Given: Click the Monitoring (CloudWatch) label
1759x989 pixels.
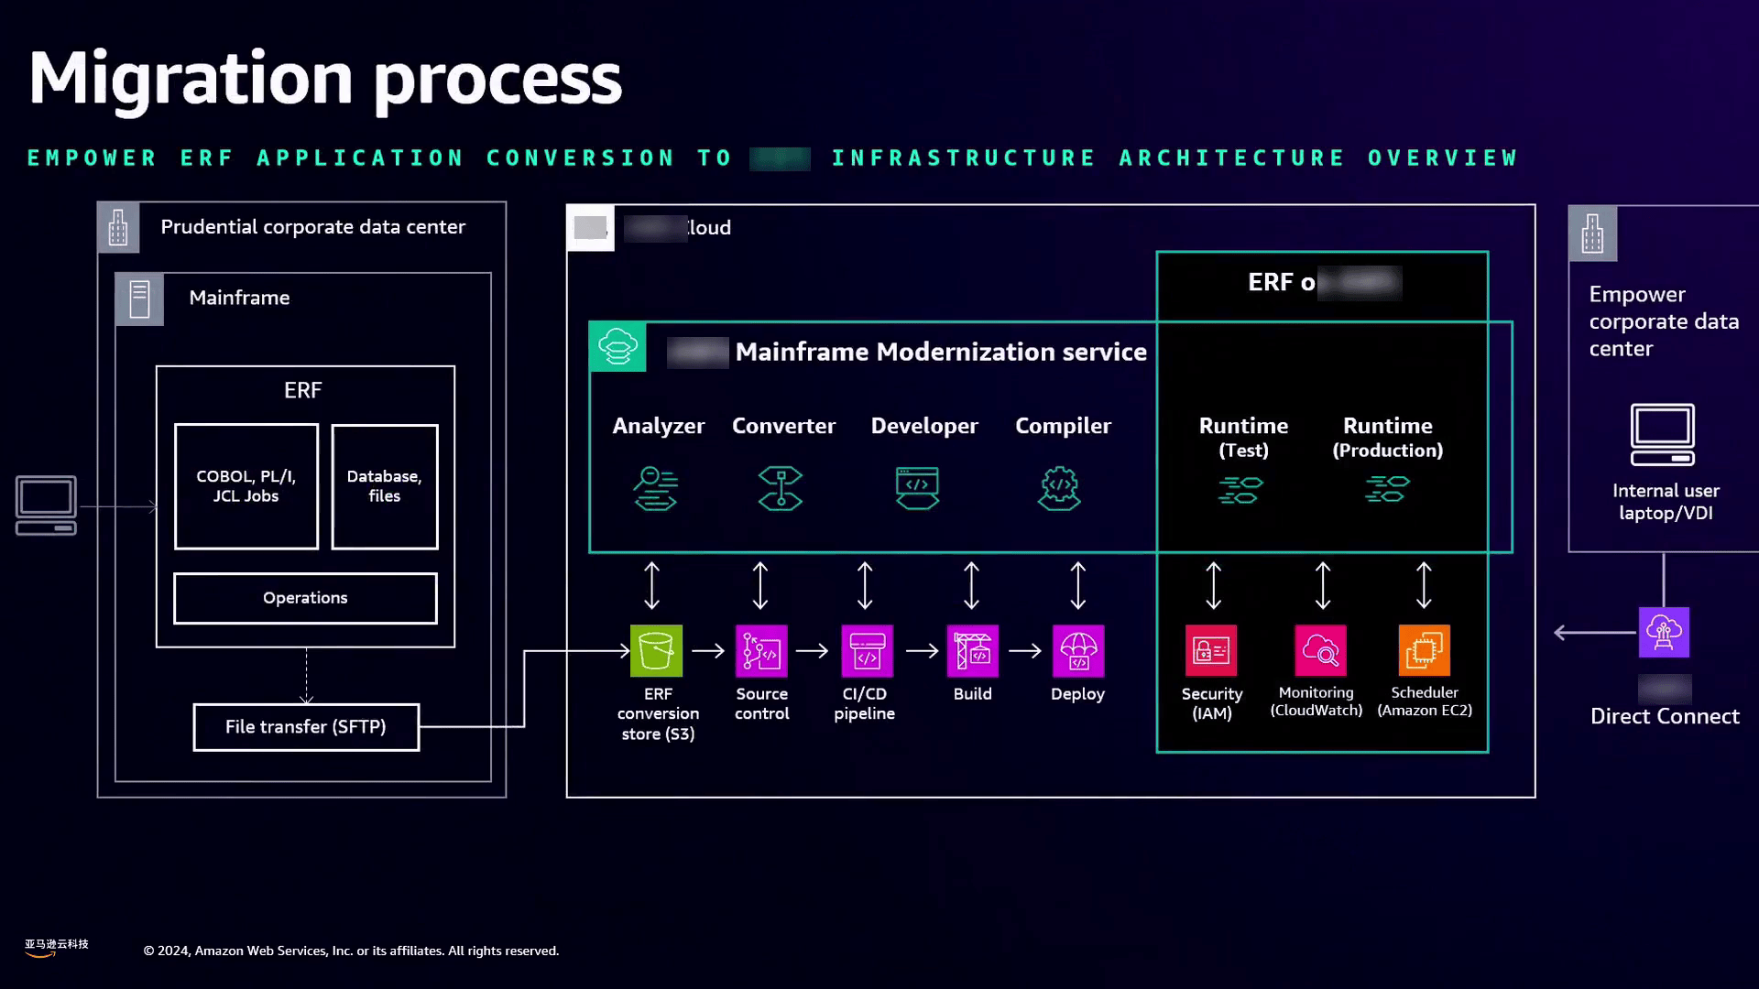Looking at the screenshot, I should (1316, 701).
